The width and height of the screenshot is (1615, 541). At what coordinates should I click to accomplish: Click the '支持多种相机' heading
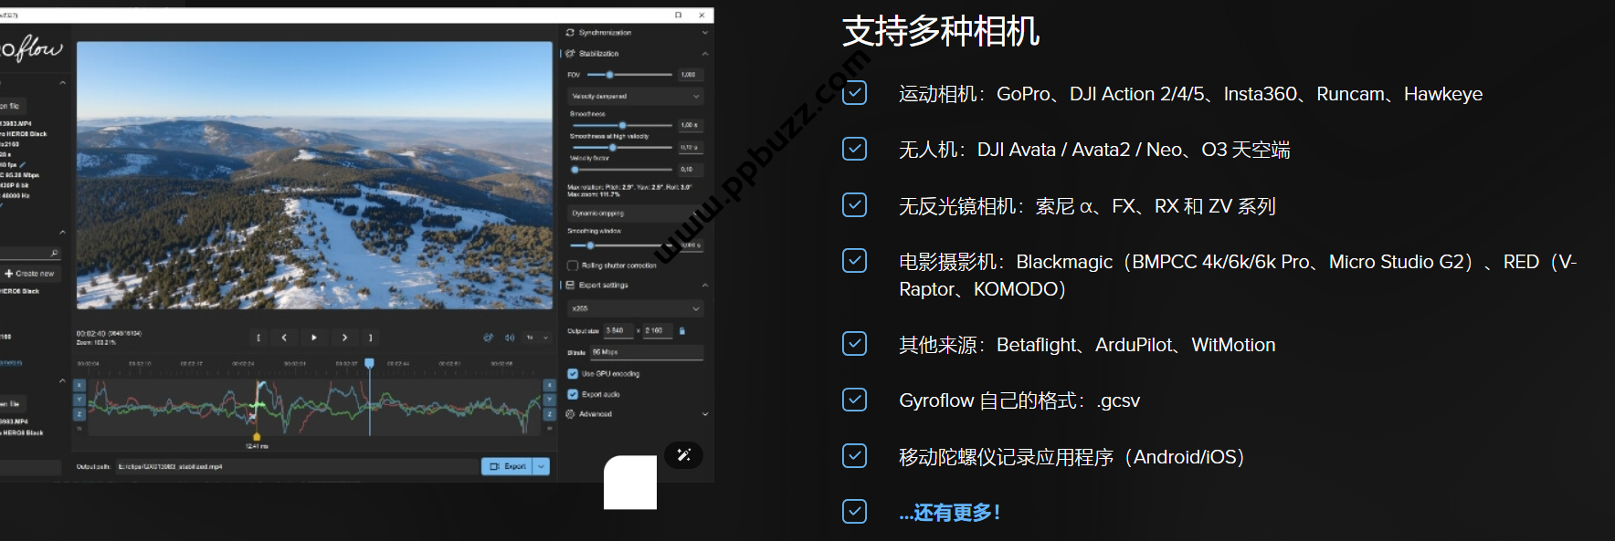click(x=941, y=32)
